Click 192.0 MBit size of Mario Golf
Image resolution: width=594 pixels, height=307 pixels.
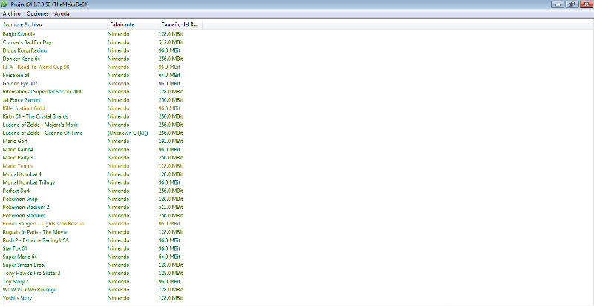[171, 142]
